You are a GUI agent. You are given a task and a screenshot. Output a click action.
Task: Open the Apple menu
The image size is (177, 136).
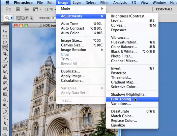pos(7,2)
